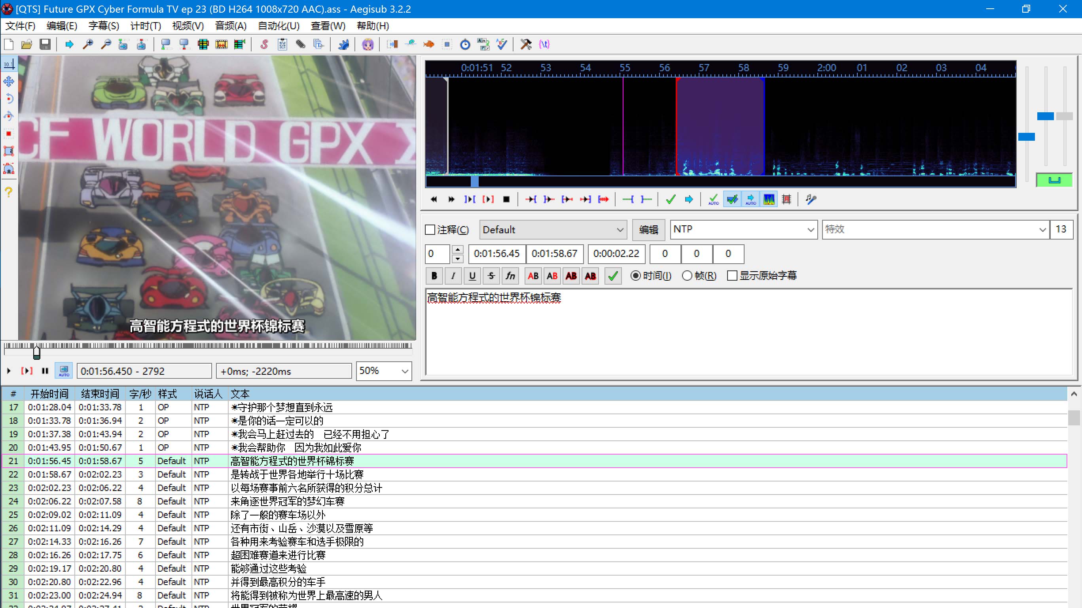
Task: Save subtitles with the floppy icon
Action: point(45,44)
